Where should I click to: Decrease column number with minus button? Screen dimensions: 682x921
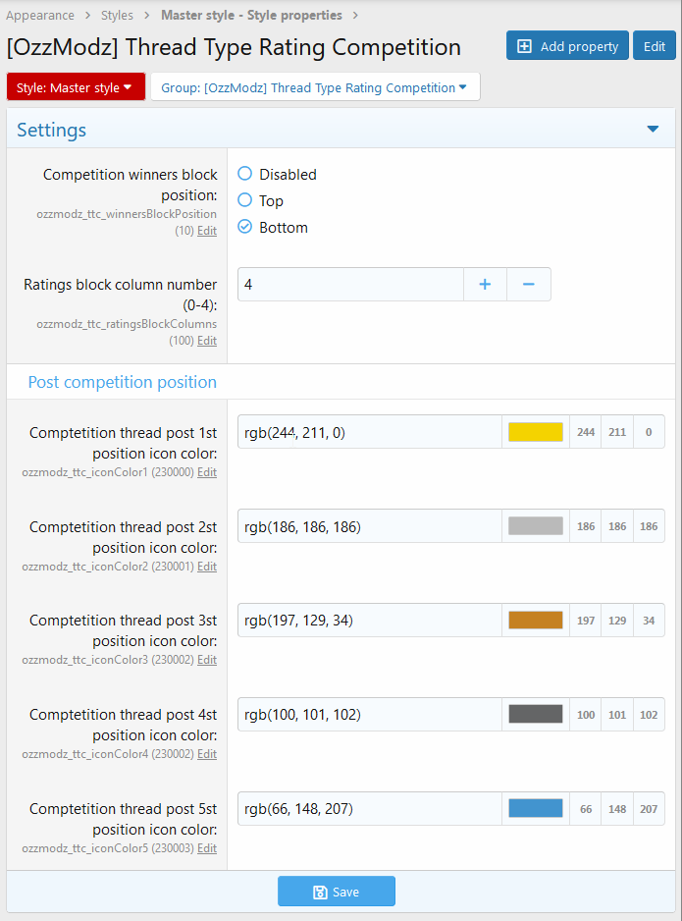click(x=528, y=285)
